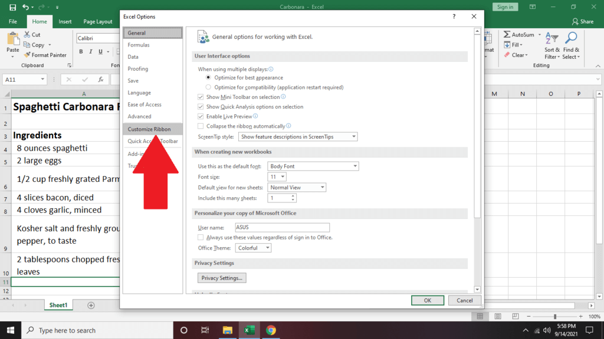Toggle Bold formatting button
This screenshot has height=339, width=604.
81,52
